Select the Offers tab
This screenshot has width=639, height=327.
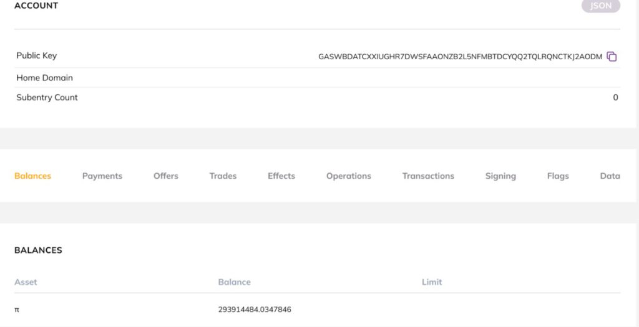coord(166,176)
